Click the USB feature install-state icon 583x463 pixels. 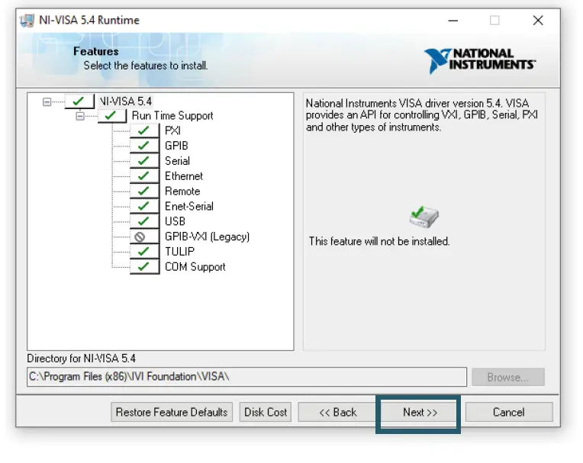coord(144,221)
